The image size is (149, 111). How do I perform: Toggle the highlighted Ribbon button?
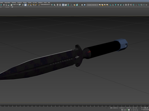pyautogui.click(x=63, y=5)
